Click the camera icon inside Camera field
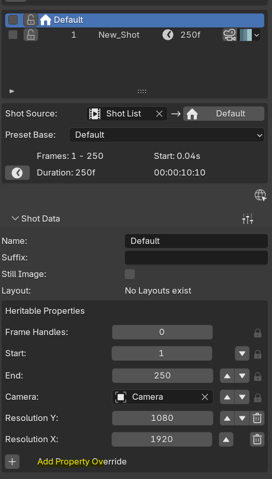This screenshot has height=479, width=272. pos(120,397)
